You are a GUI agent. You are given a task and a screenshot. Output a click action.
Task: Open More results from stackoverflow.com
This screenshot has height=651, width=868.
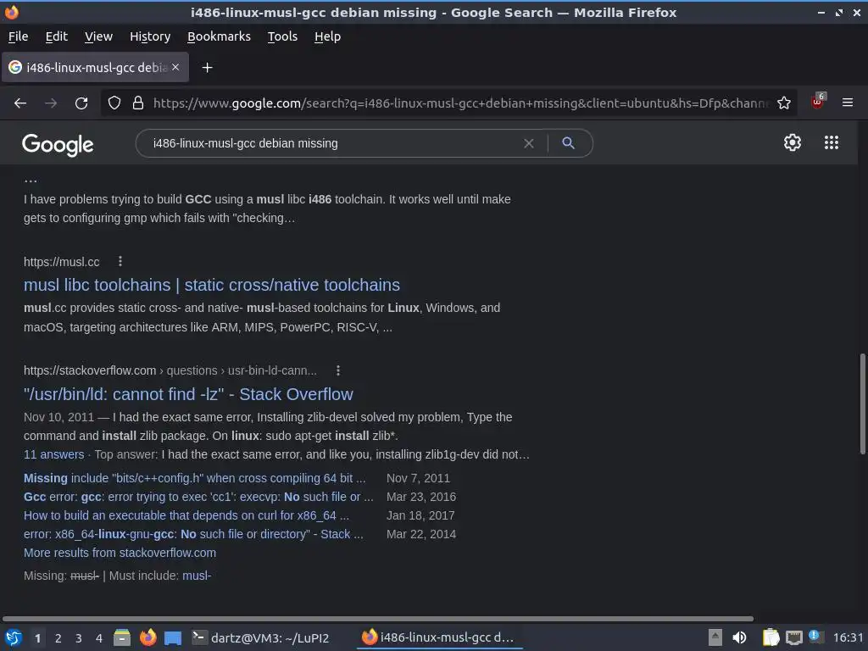(120, 553)
